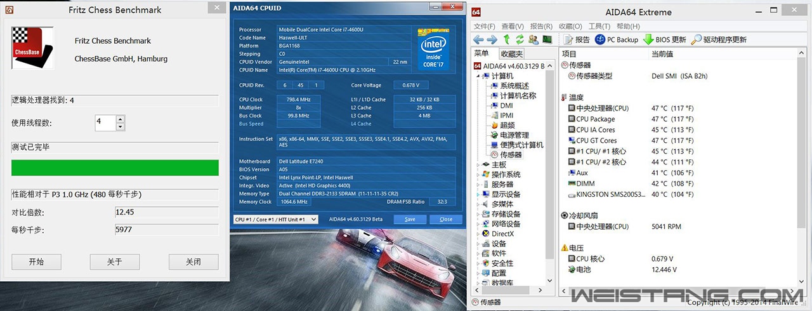
Task: Select 传感器 sensor tree entry
Action: (x=506, y=155)
